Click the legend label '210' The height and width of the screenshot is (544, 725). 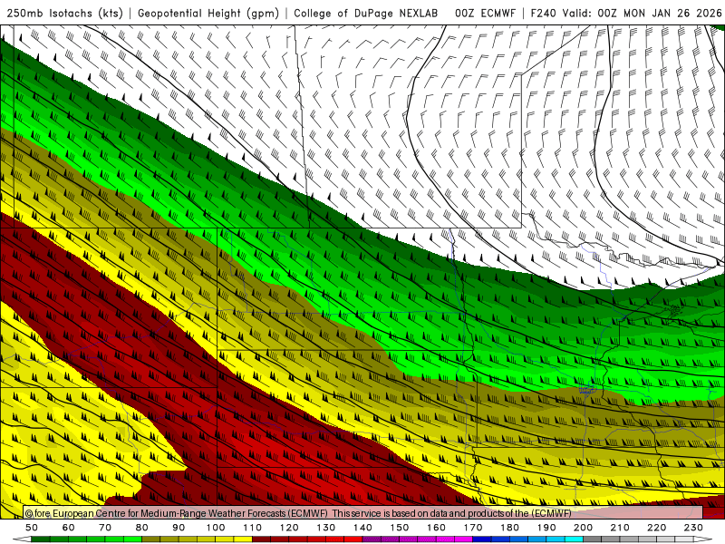click(x=620, y=528)
